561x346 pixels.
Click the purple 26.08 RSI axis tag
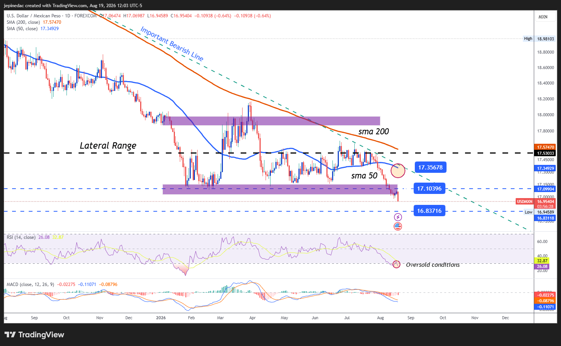[542, 266]
